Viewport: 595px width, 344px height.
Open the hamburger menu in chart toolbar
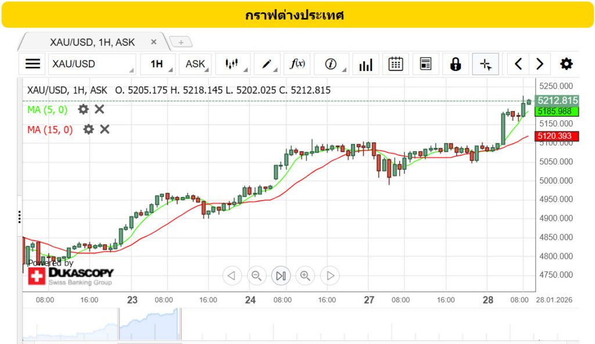click(x=33, y=64)
